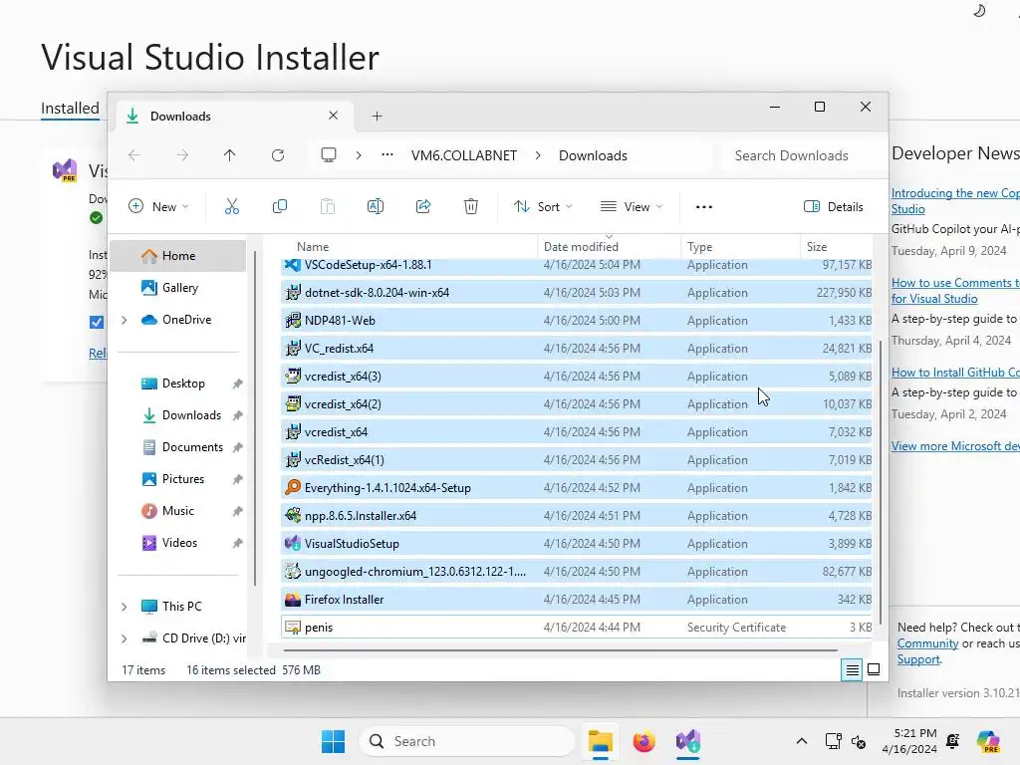This screenshot has height=765, width=1020.
Task: Click the taskbar Search box
Action: point(467,741)
